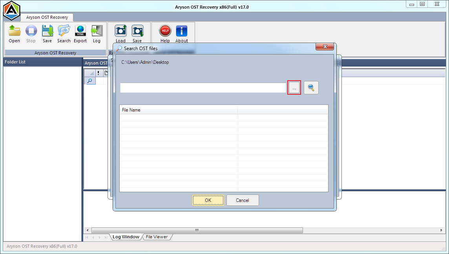Click the File Name column header
Screen dimensions: 449x254
(179, 110)
